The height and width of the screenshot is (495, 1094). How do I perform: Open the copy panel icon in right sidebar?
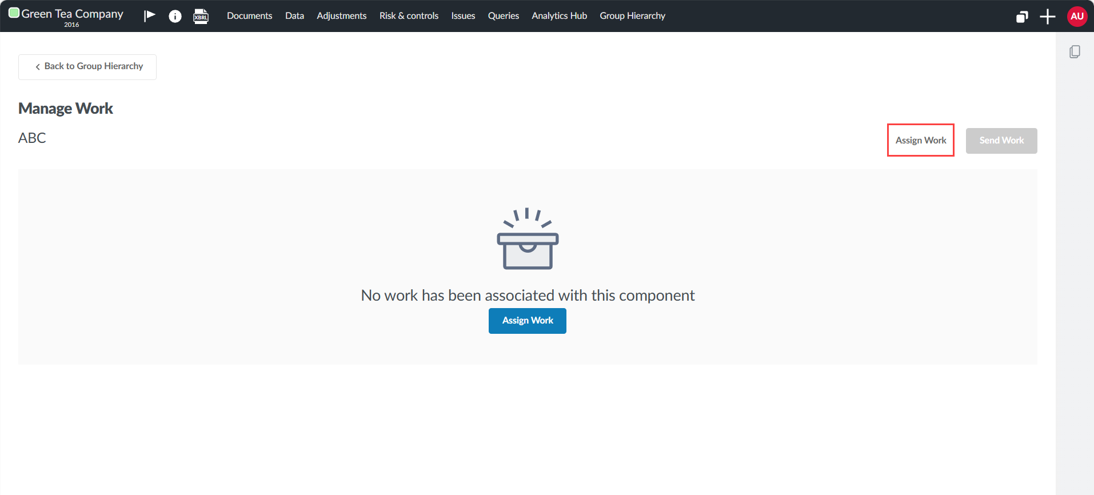[x=1075, y=52]
